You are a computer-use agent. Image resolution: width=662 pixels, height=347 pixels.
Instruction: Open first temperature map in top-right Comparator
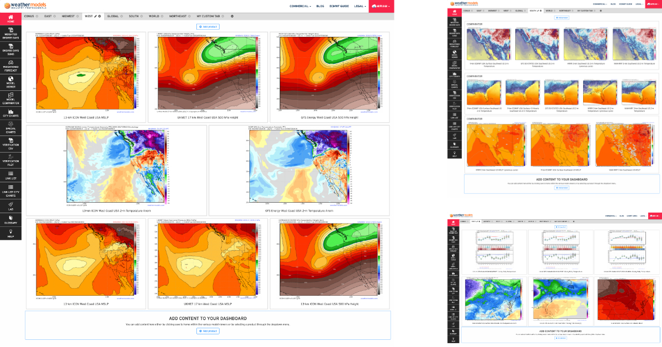pos(488,44)
